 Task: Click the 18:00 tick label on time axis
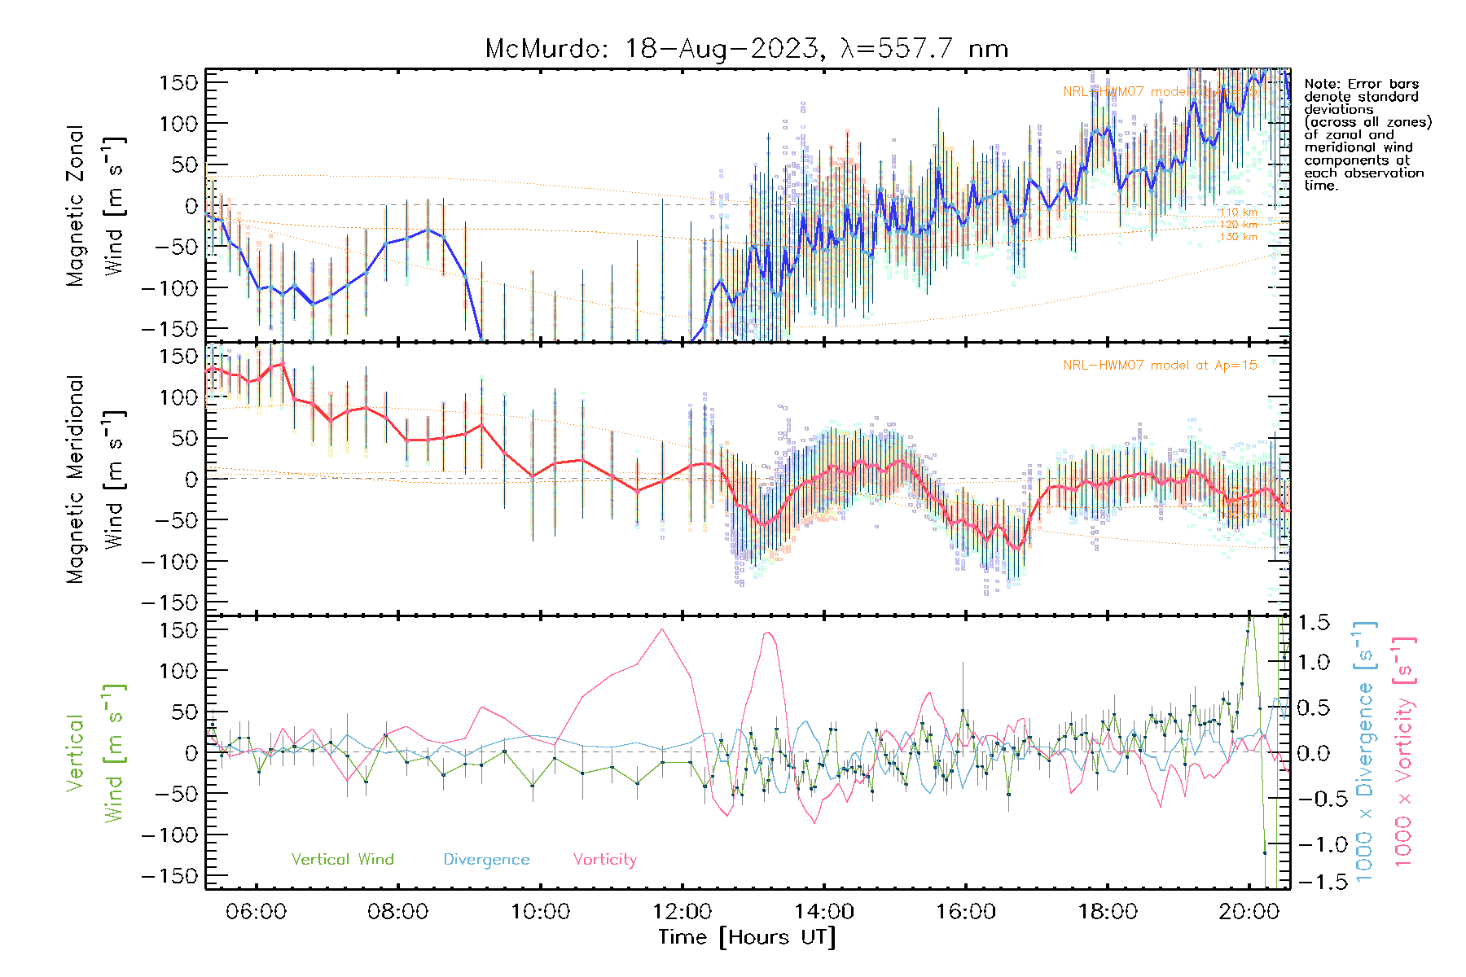click(1108, 912)
